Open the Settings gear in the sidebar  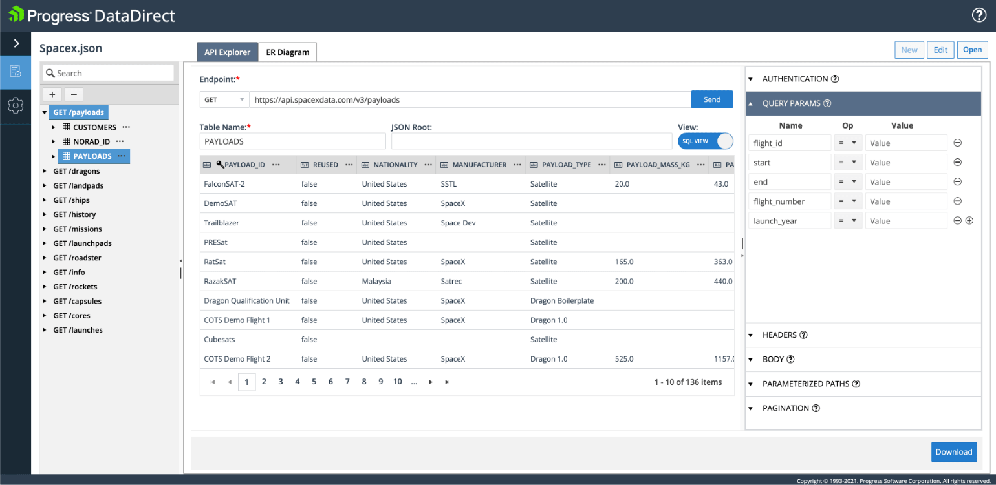click(15, 105)
